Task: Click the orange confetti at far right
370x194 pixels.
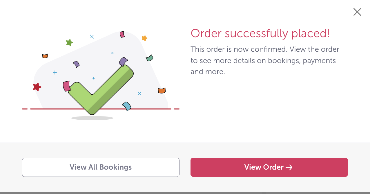Action: pyautogui.click(x=162, y=91)
